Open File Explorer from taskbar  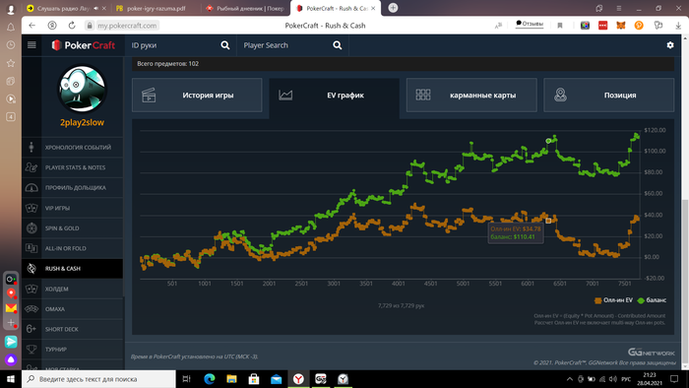tap(231, 379)
